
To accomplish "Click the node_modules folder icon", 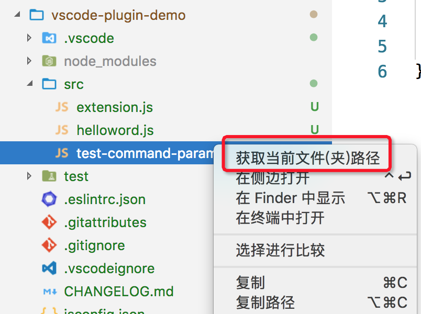I will (49, 61).
